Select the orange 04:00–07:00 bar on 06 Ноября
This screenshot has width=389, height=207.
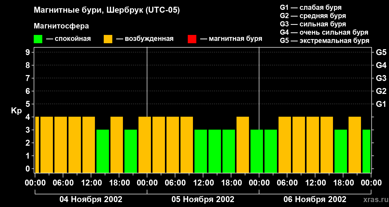285,145
